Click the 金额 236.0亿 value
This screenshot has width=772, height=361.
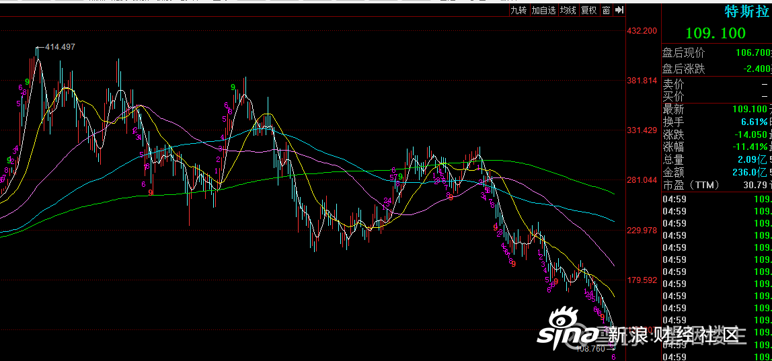[750, 172]
